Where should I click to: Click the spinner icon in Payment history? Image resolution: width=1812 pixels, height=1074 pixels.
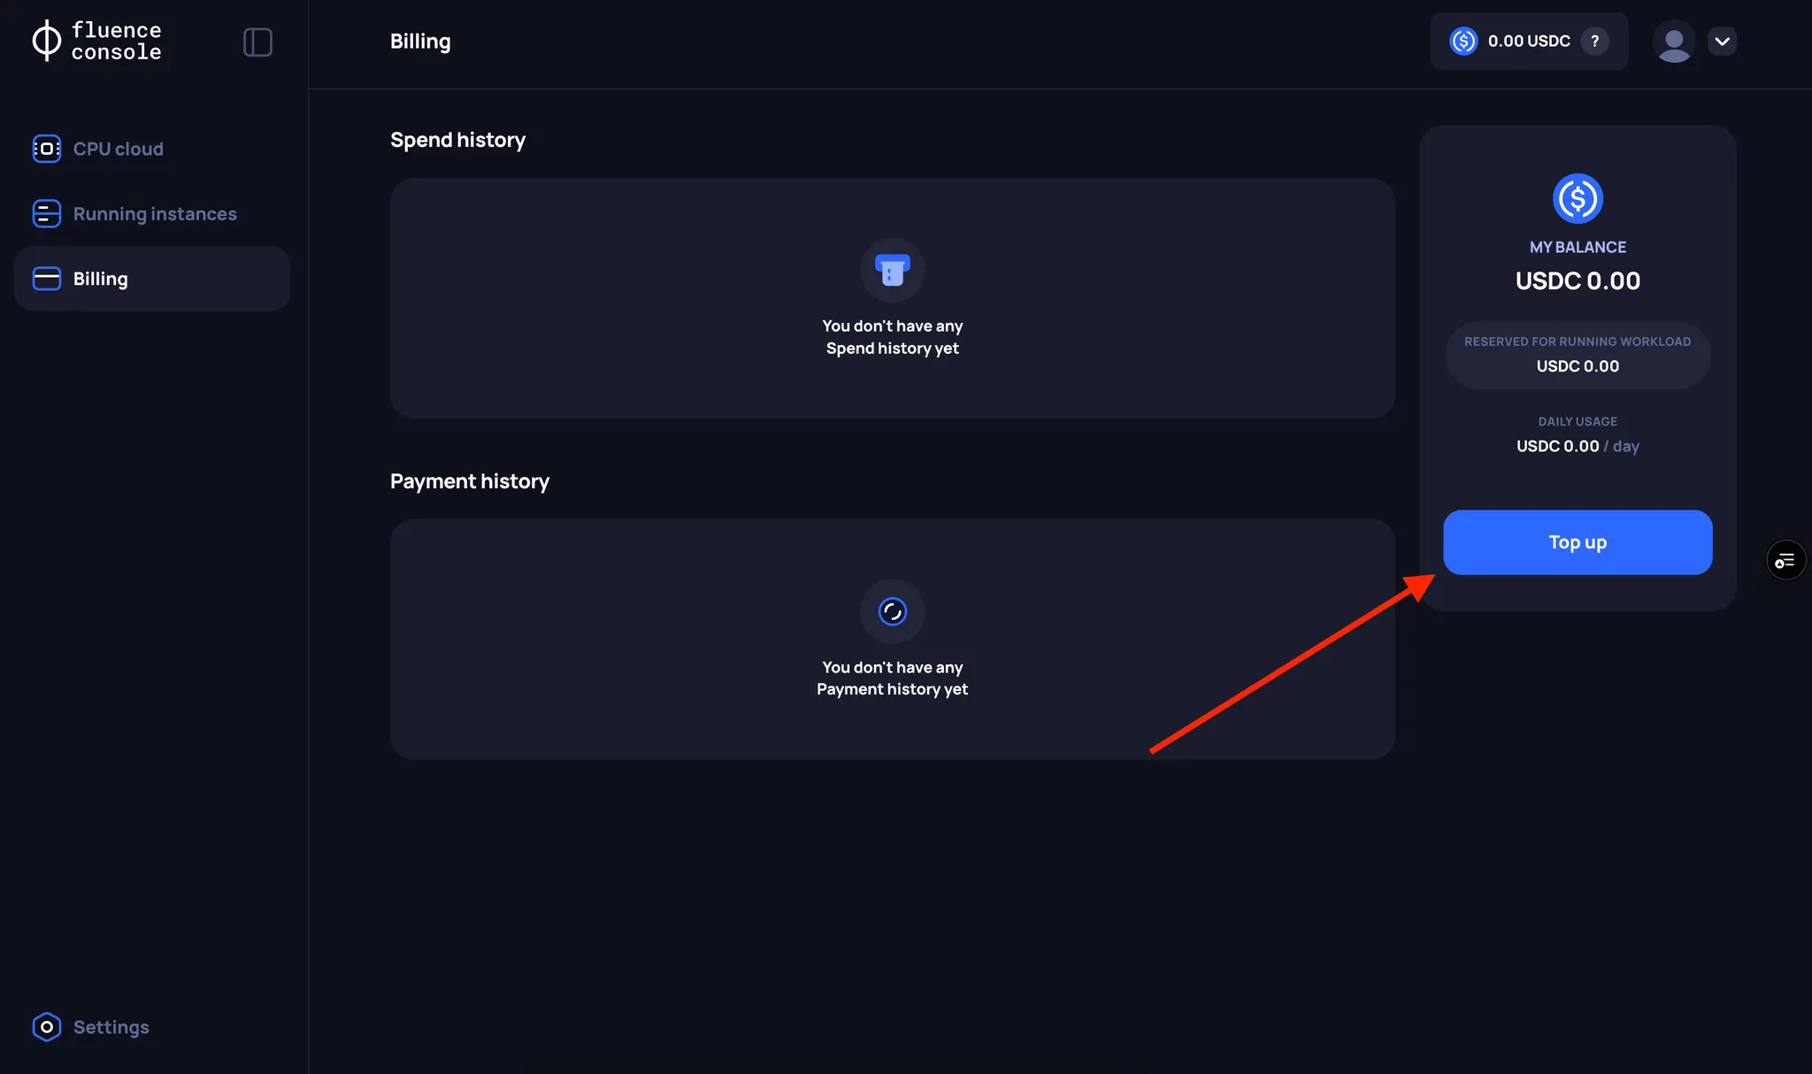[892, 610]
